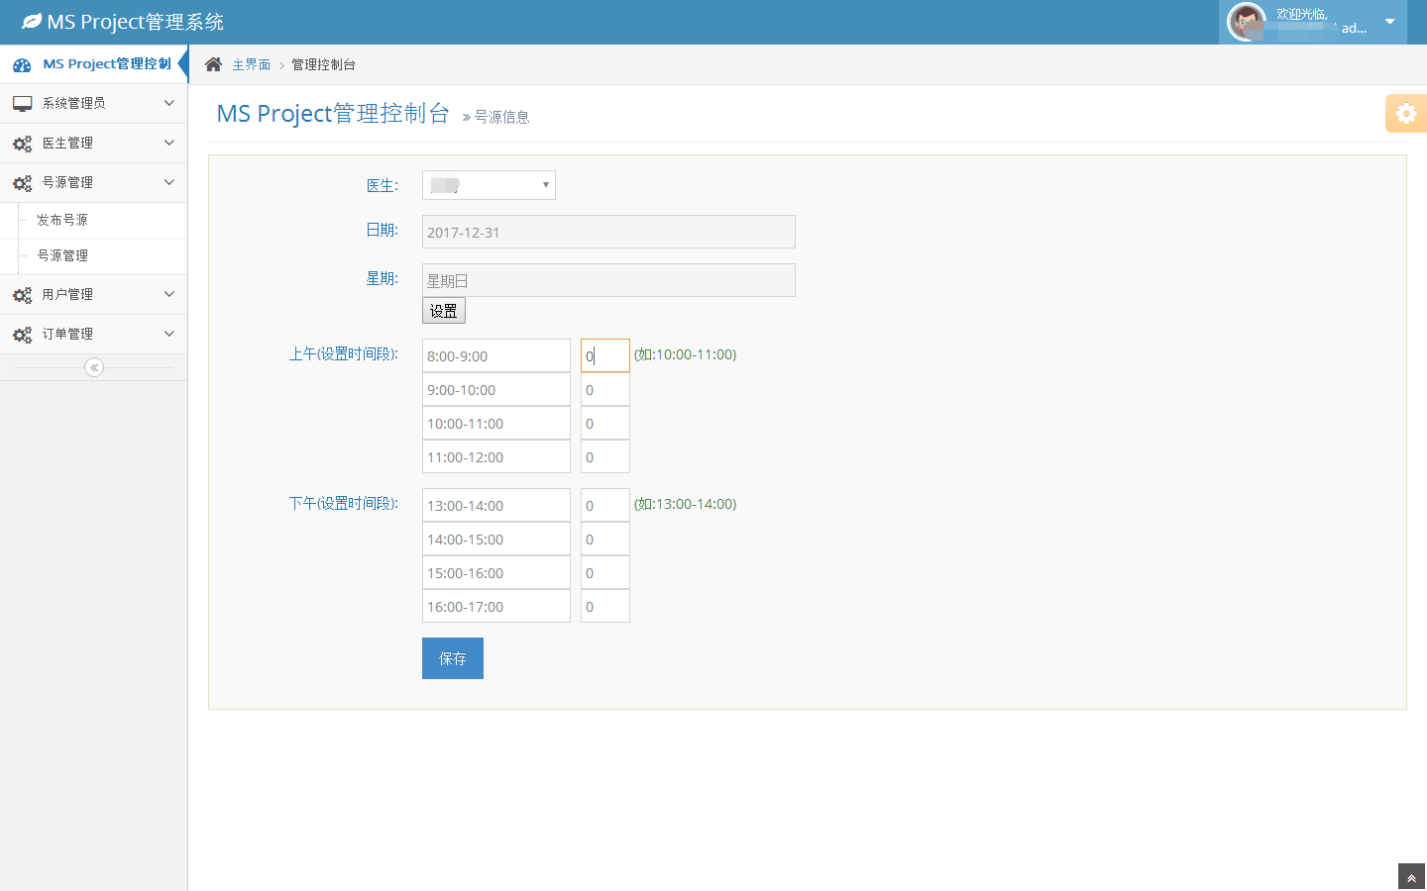The height and width of the screenshot is (891, 1427).
Task: Click the scroll-to-top arrow icon
Action: point(1411,878)
